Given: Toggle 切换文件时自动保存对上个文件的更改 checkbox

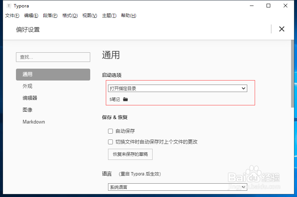Looking at the screenshot, I should click(110, 142).
